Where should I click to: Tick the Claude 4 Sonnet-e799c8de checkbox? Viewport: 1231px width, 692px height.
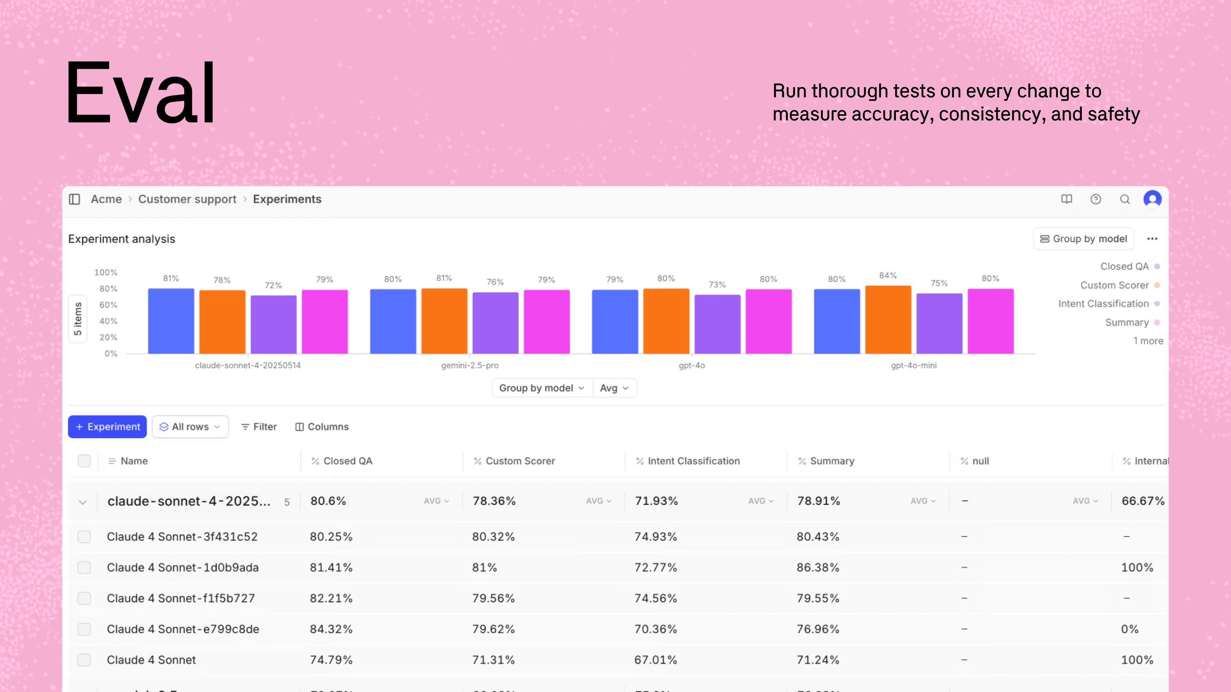(x=84, y=629)
